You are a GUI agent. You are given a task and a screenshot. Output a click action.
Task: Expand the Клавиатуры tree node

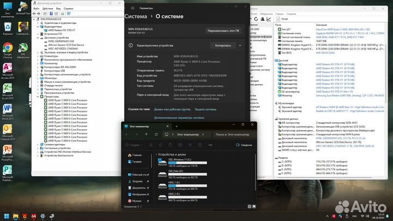38,56
